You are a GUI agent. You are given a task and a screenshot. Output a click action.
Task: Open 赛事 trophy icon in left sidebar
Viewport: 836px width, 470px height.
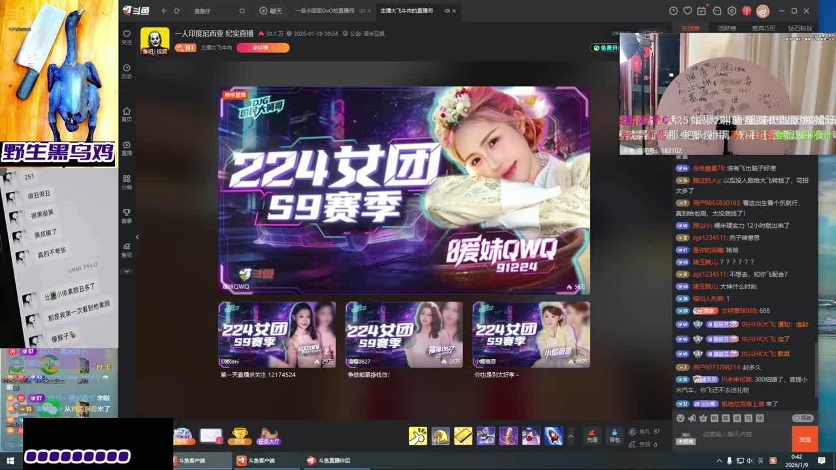pos(127,215)
